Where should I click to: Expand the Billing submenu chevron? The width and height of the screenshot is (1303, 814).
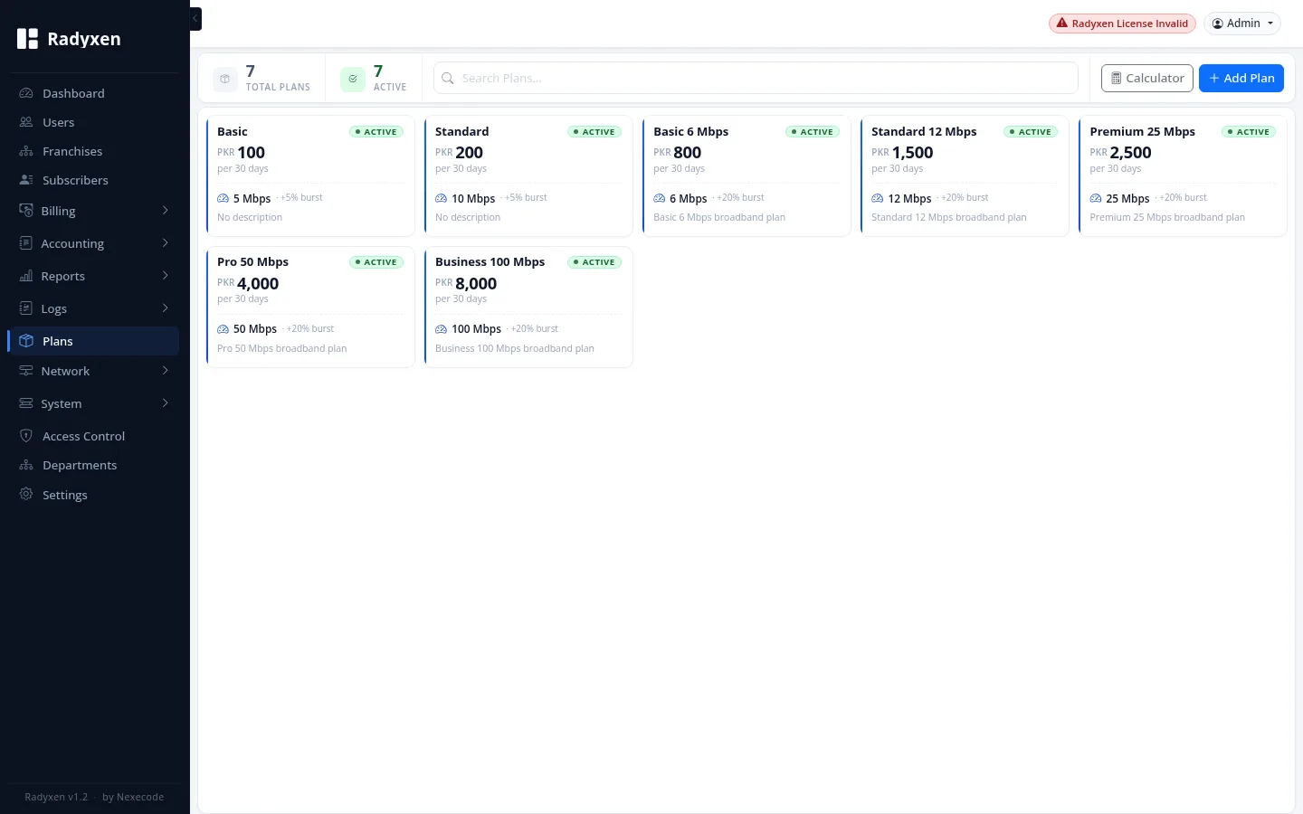(165, 211)
